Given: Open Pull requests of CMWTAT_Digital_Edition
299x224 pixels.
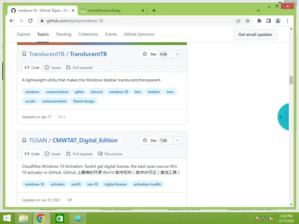Looking at the screenshot, I should coord(79,154).
